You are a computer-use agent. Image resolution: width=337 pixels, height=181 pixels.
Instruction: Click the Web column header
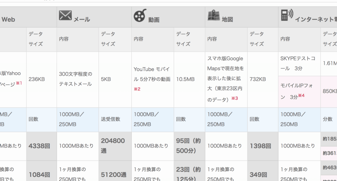coord(9,19)
